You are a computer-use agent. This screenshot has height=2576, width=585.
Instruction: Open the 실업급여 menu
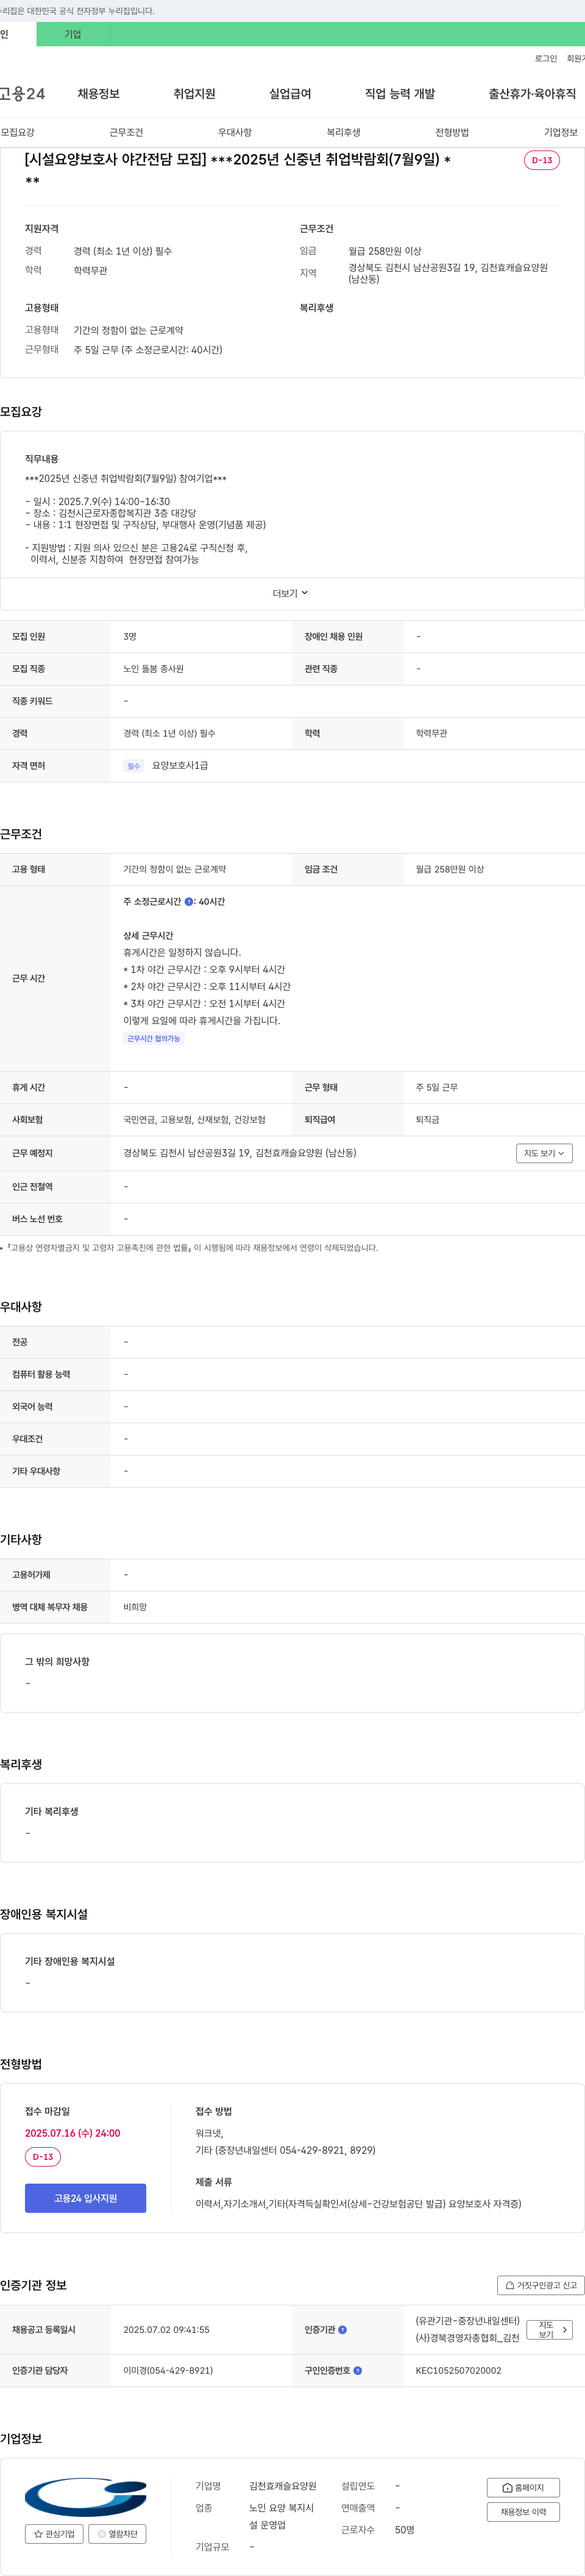tap(290, 94)
